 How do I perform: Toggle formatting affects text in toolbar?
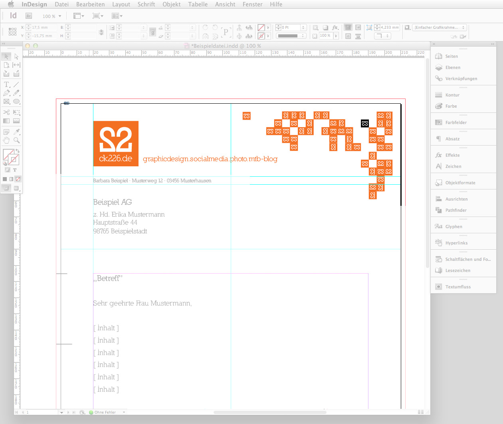pos(14,170)
